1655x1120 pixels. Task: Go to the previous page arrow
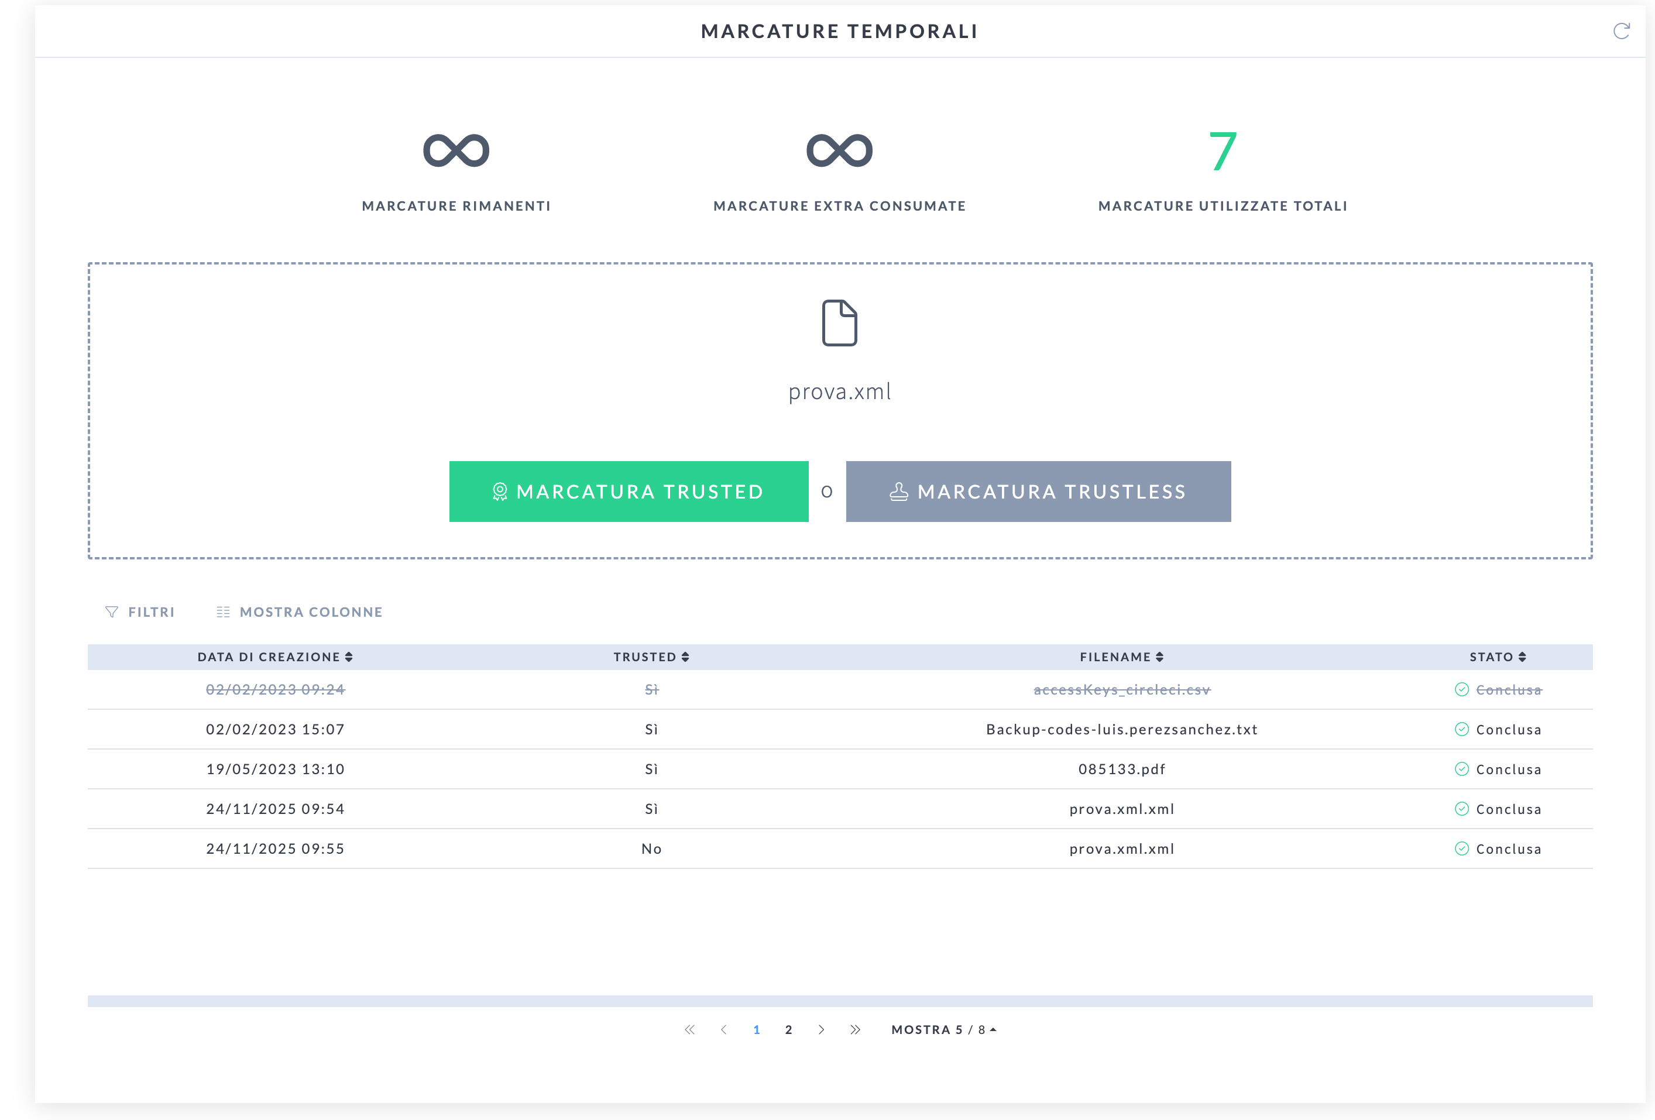click(723, 1029)
